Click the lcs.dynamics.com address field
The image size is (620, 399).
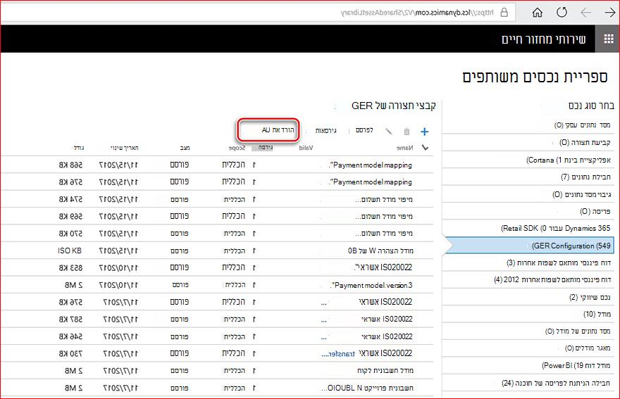[x=259, y=12]
